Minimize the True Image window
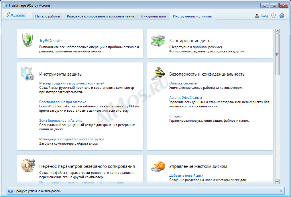 (265, 5)
